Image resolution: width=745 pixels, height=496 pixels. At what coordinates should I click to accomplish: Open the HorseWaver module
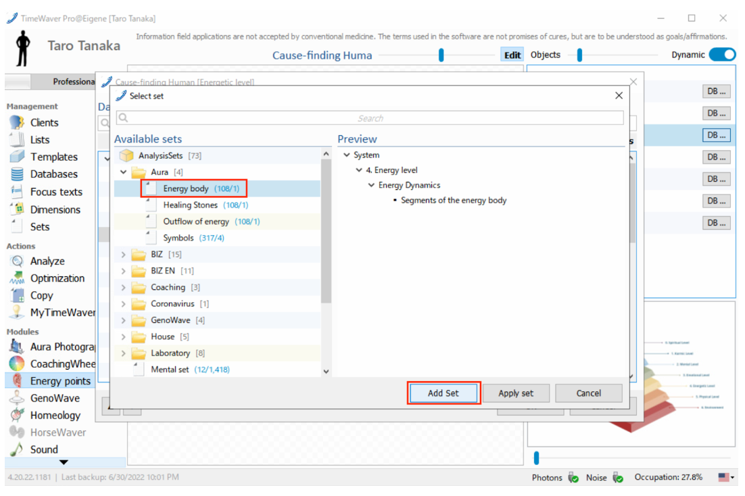coord(58,432)
